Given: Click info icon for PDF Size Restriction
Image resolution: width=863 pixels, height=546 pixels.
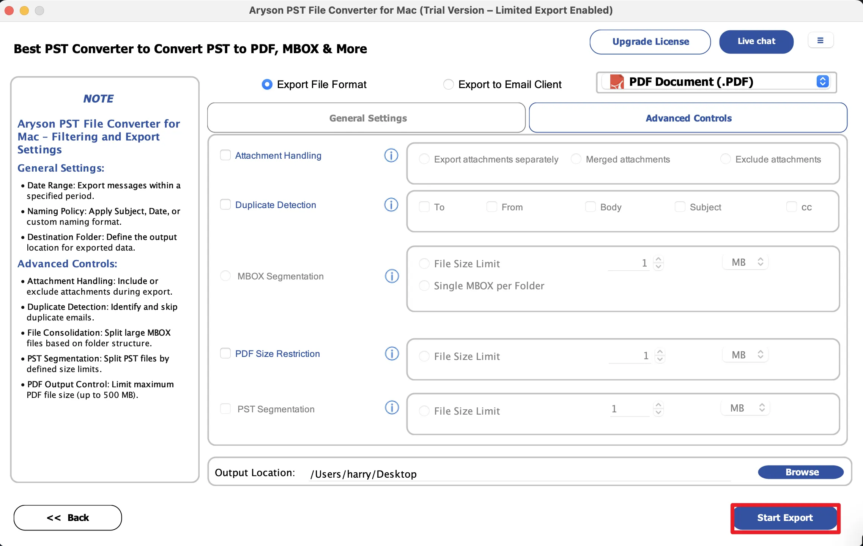Looking at the screenshot, I should click(392, 353).
